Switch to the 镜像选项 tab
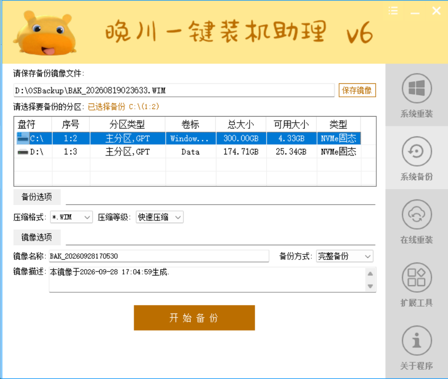 [x=37, y=237]
